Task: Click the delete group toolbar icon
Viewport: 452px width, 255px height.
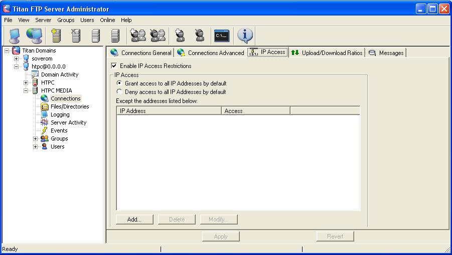Action: [158, 35]
